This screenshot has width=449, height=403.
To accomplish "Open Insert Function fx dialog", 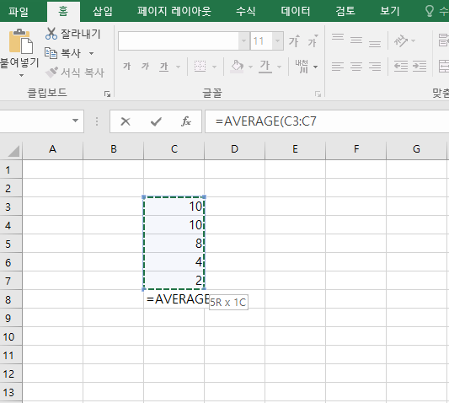I will pos(186,121).
